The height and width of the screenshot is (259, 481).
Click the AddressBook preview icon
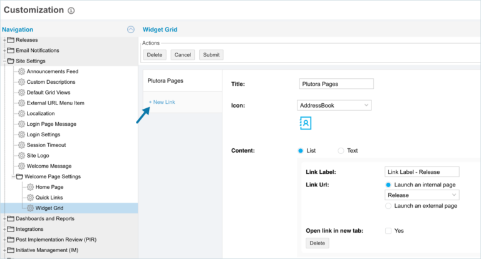click(x=306, y=124)
